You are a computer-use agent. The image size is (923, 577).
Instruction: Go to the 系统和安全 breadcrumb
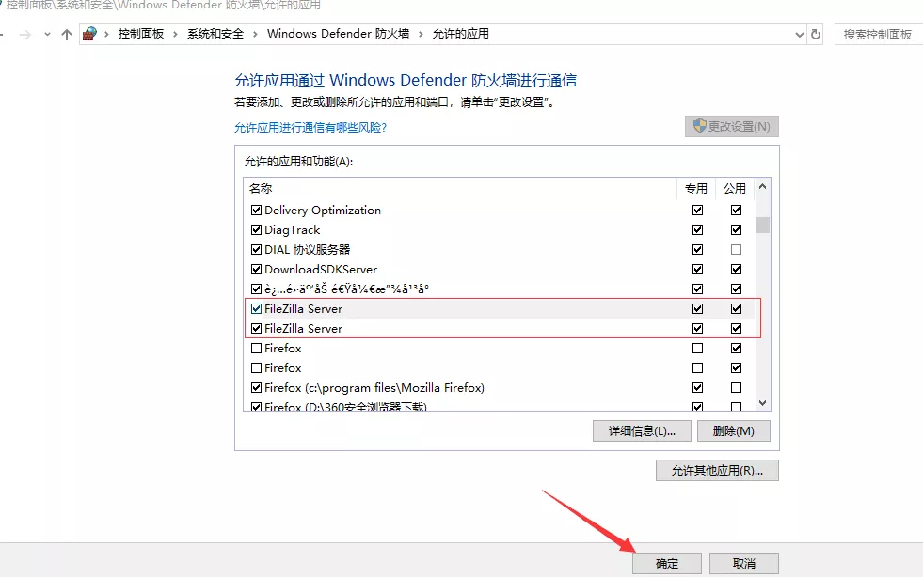215,34
